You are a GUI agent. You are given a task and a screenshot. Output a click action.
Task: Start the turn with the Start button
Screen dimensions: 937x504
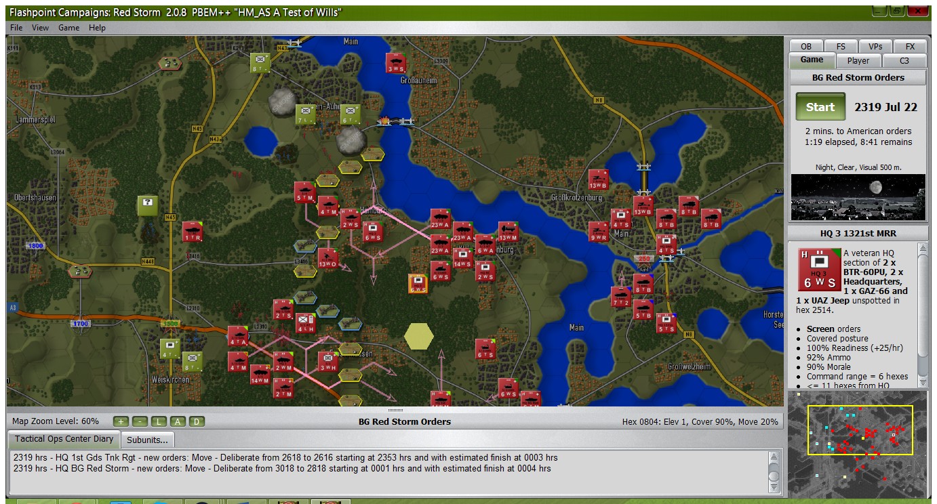[x=820, y=107]
